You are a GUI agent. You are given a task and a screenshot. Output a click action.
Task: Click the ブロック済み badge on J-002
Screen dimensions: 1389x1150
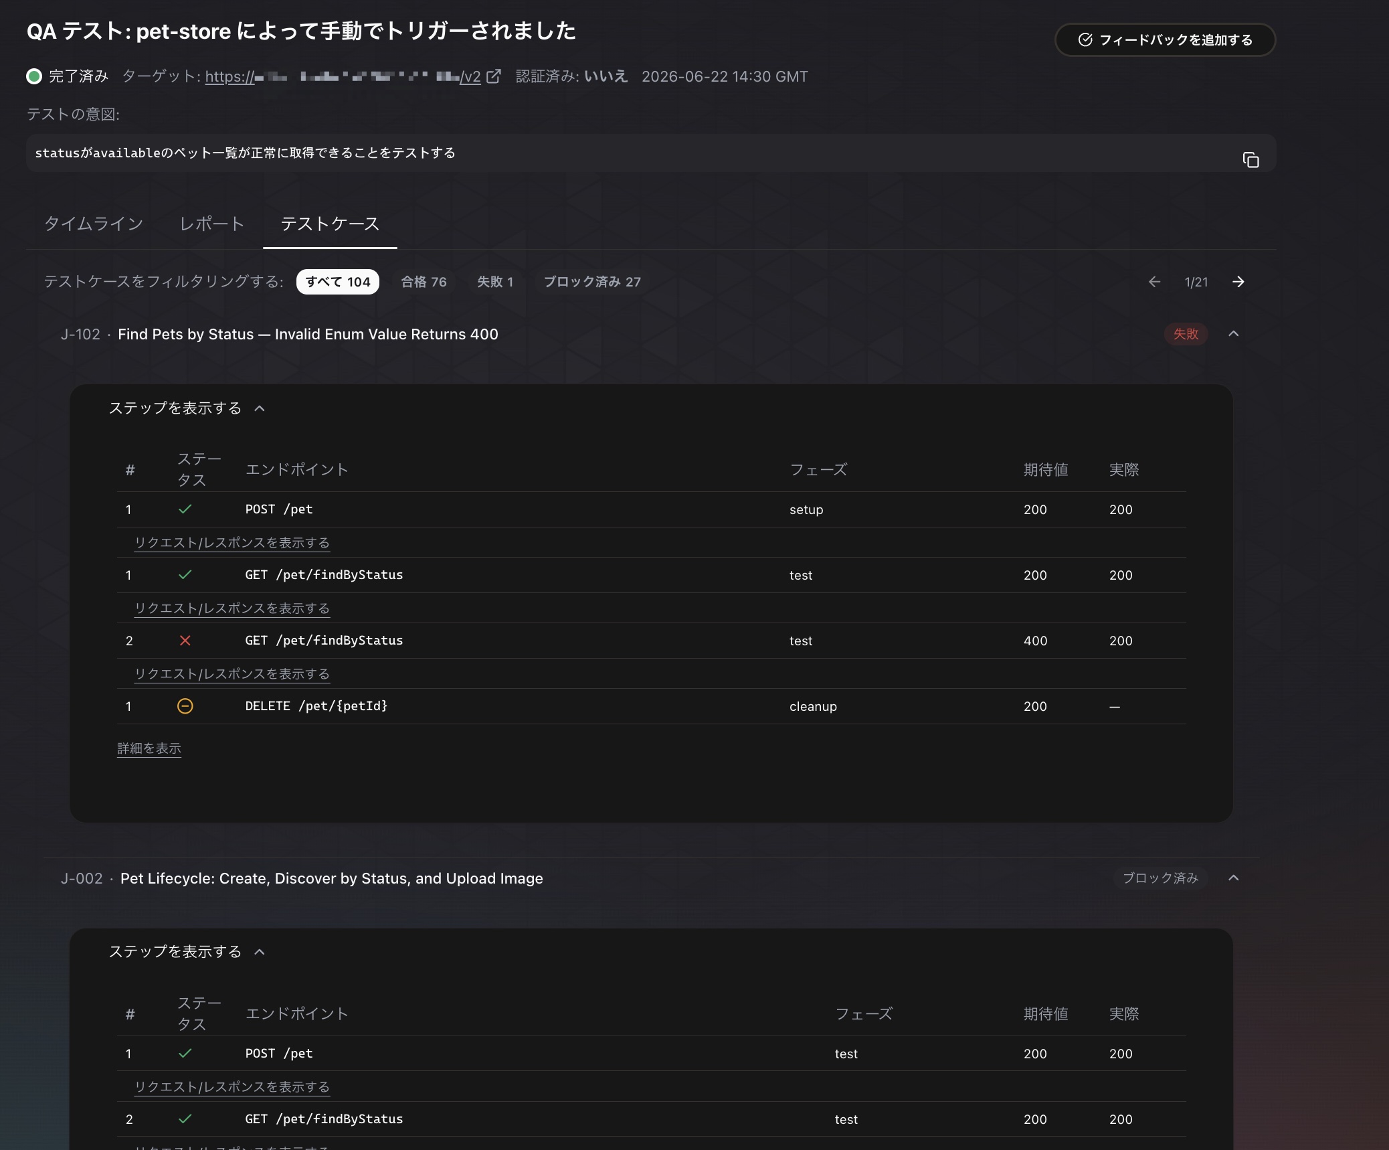click(x=1160, y=878)
